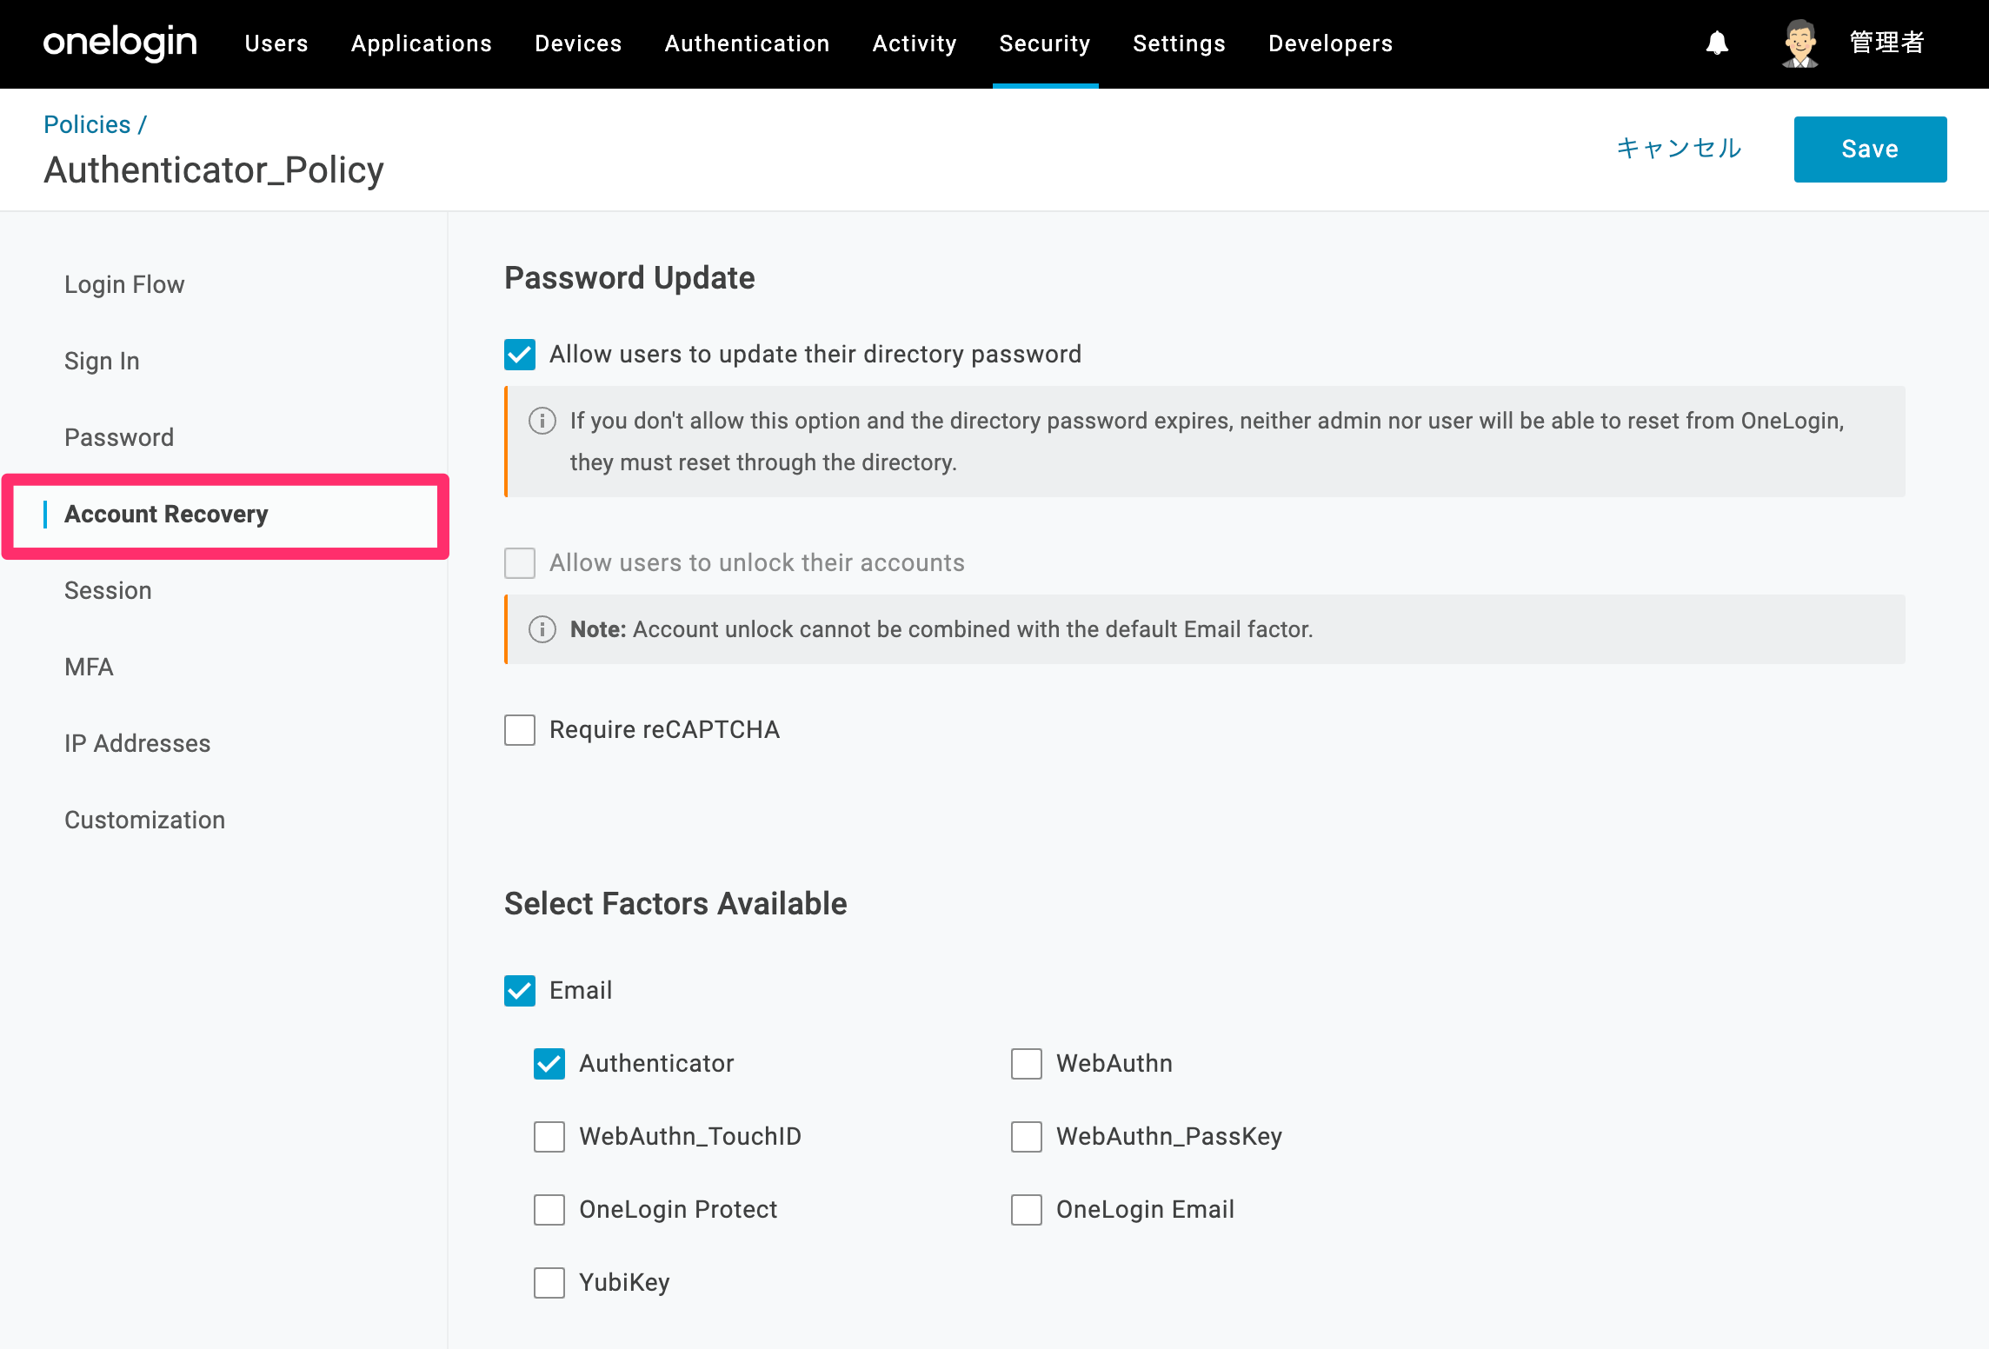Click the account unlock Note text
The image size is (1989, 1349).
click(941, 629)
